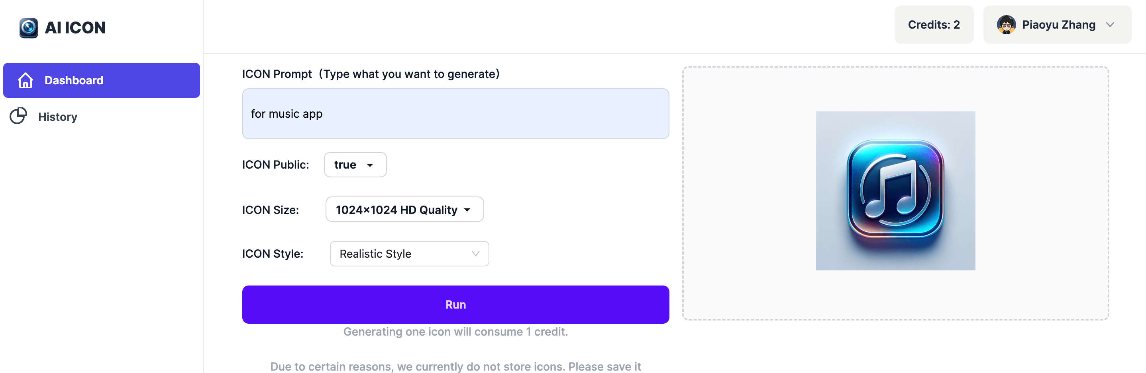Switch to the History section
The image size is (1146, 373).
tap(58, 117)
